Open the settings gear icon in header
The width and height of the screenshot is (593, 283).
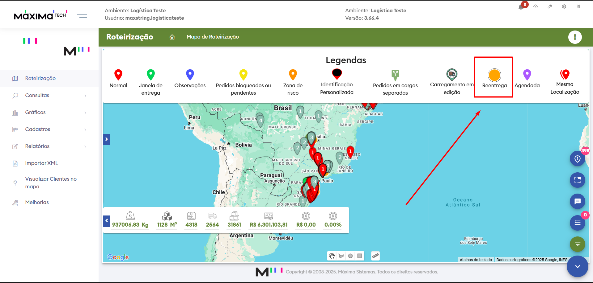(x=564, y=6)
